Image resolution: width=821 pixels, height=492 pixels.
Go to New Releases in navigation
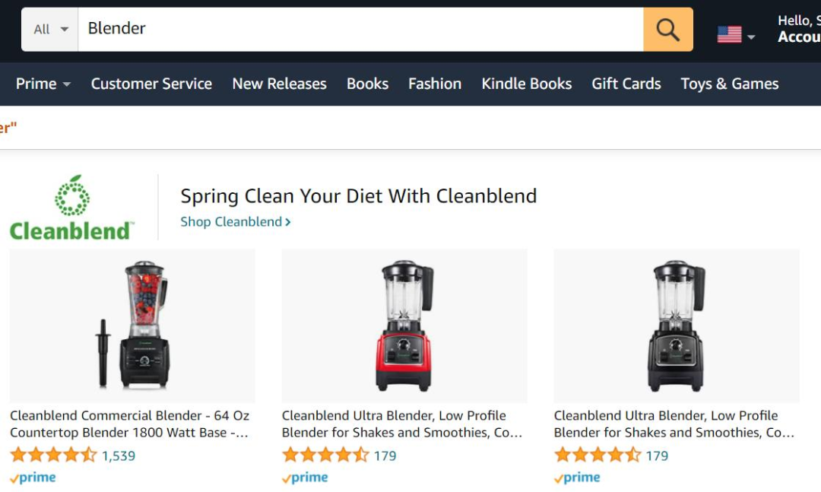[279, 84]
